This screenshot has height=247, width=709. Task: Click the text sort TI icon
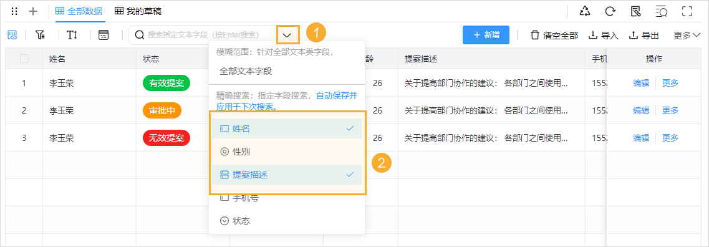click(72, 35)
